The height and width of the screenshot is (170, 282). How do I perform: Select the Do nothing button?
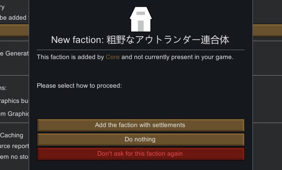[x=141, y=140]
